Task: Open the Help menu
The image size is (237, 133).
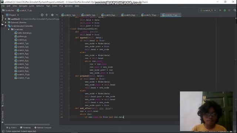Action: point(77,6)
